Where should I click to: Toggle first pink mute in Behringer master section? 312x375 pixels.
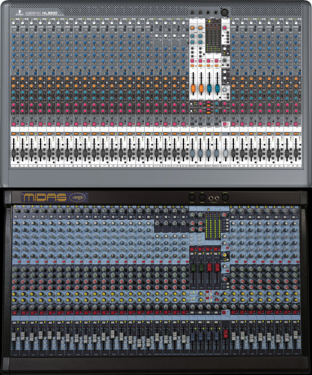[192, 61]
